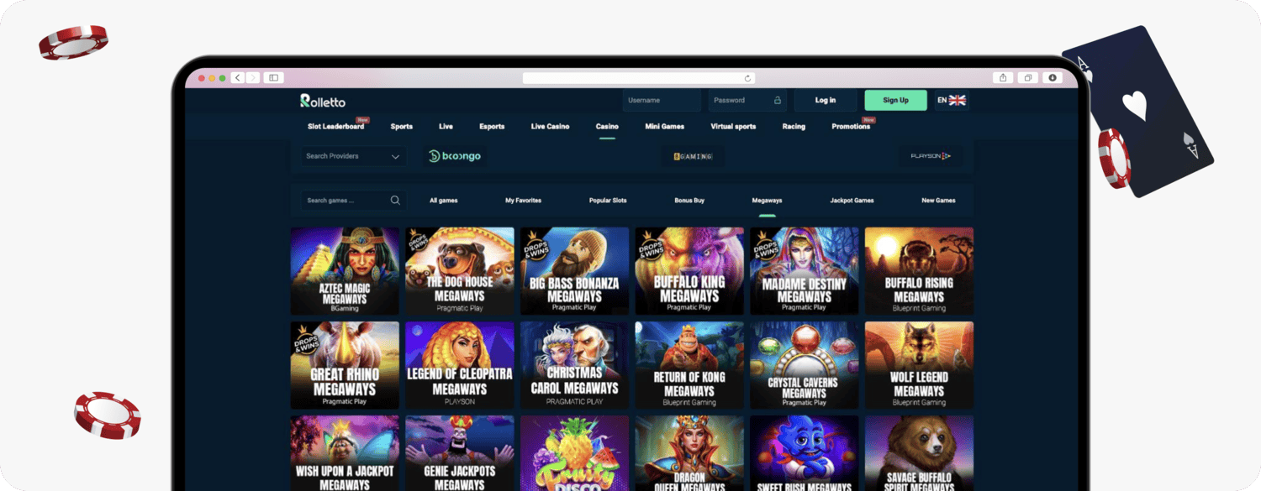Screen dimensions: 1261x491
Task: Go forward using the browser forward arrow
Action: [252, 78]
